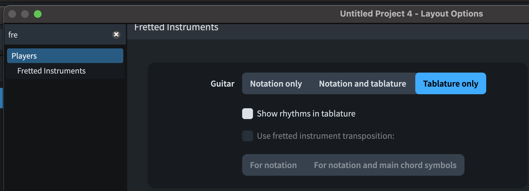Viewport: 529px width, 191px height.
Task: Click the Guitar label
Action: 222,84
